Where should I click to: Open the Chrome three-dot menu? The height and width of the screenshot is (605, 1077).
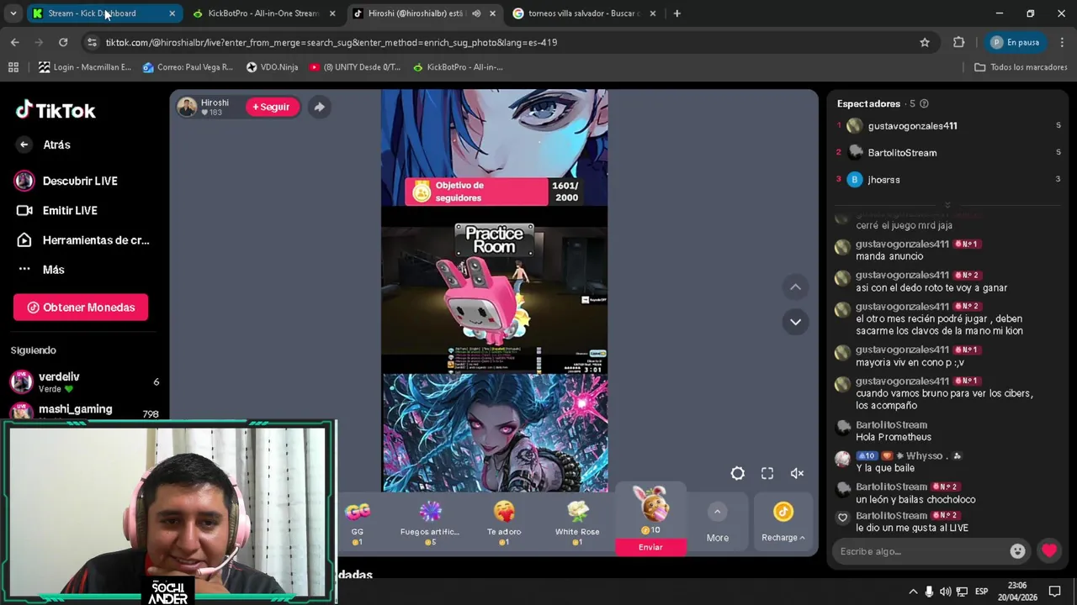[x=1061, y=42]
